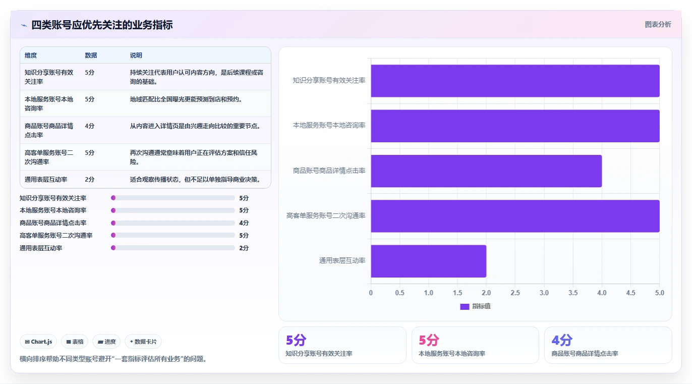Click the 知识分享账号有效关注率 progress bar

coord(172,198)
